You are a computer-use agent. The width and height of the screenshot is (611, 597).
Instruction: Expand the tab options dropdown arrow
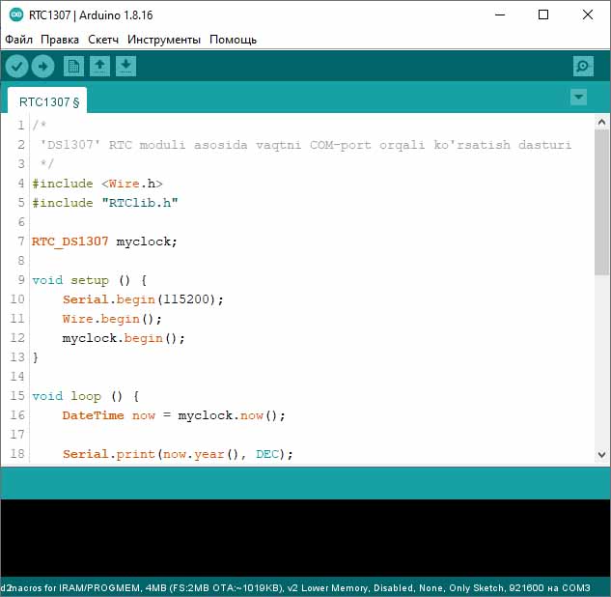pos(578,97)
